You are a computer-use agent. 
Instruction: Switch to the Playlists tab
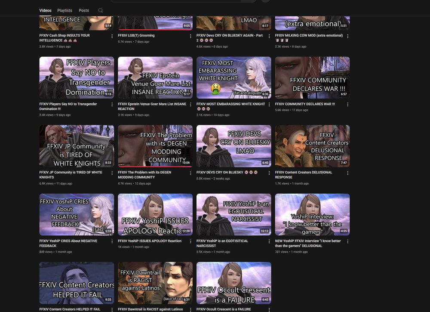65,10
